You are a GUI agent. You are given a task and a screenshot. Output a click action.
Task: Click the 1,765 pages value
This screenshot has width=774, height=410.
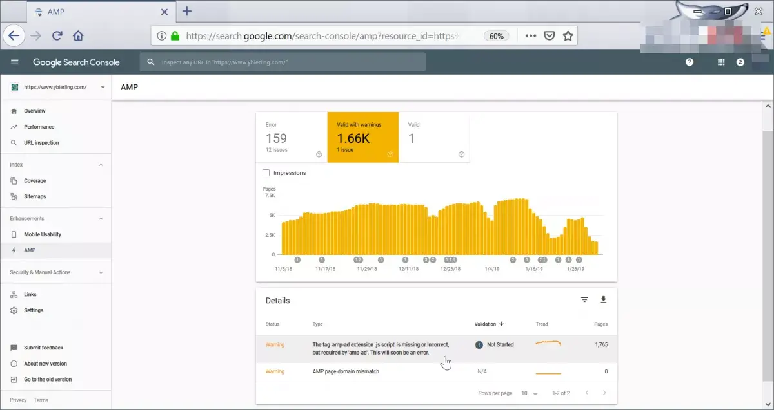tap(600, 345)
